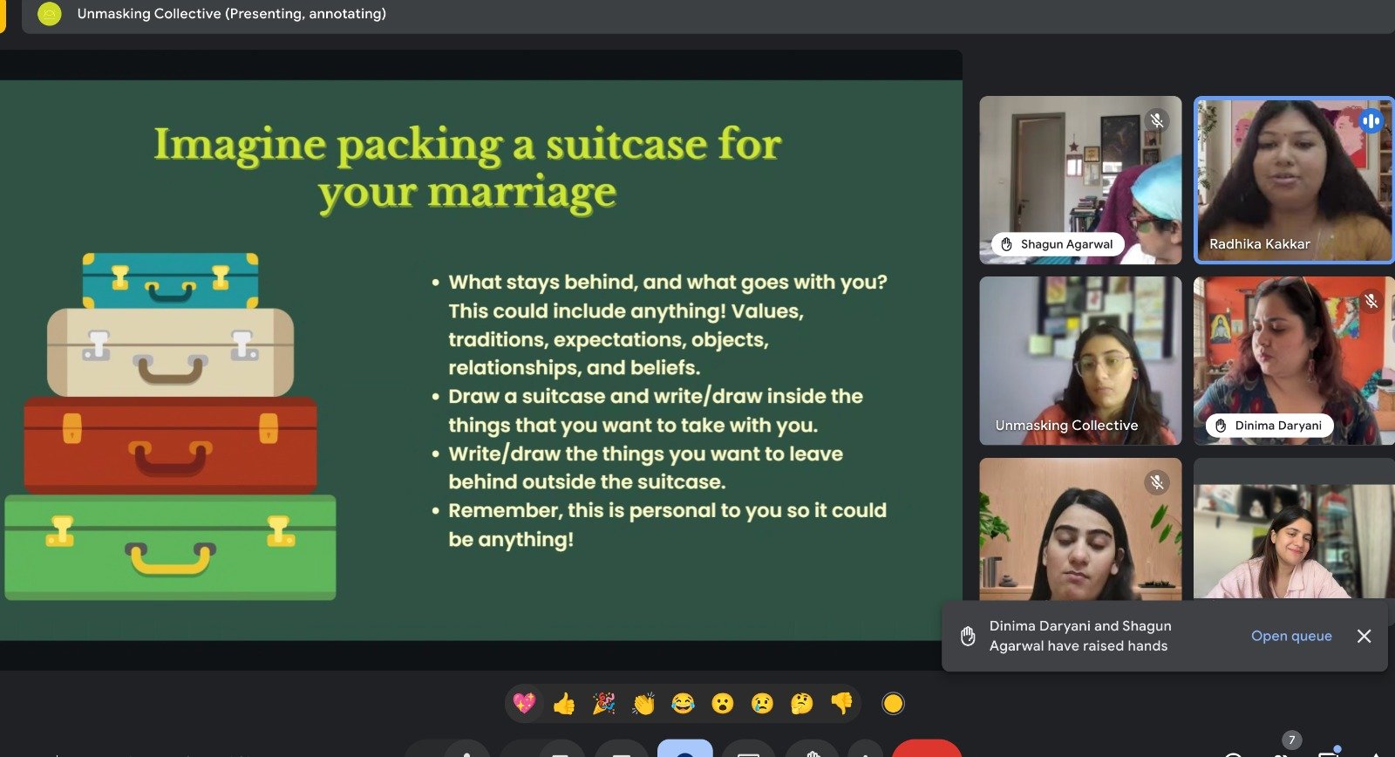Select Shagun Agarwal's video tile
The height and width of the screenshot is (757, 1395).
[1080, 179]
